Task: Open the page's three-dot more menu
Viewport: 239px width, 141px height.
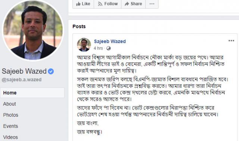Action: (152, 4)
